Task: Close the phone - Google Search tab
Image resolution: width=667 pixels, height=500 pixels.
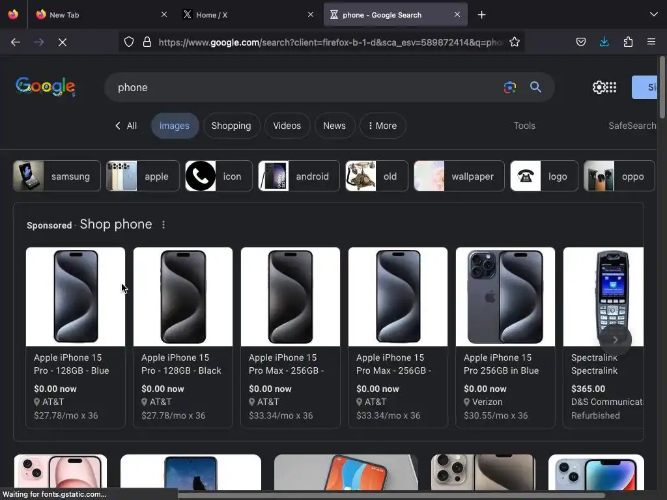Action: pos(457,14)
